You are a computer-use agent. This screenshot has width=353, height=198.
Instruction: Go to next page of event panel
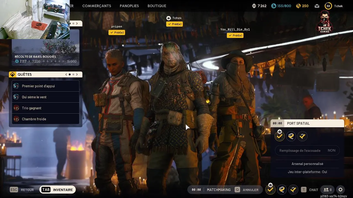77,24
